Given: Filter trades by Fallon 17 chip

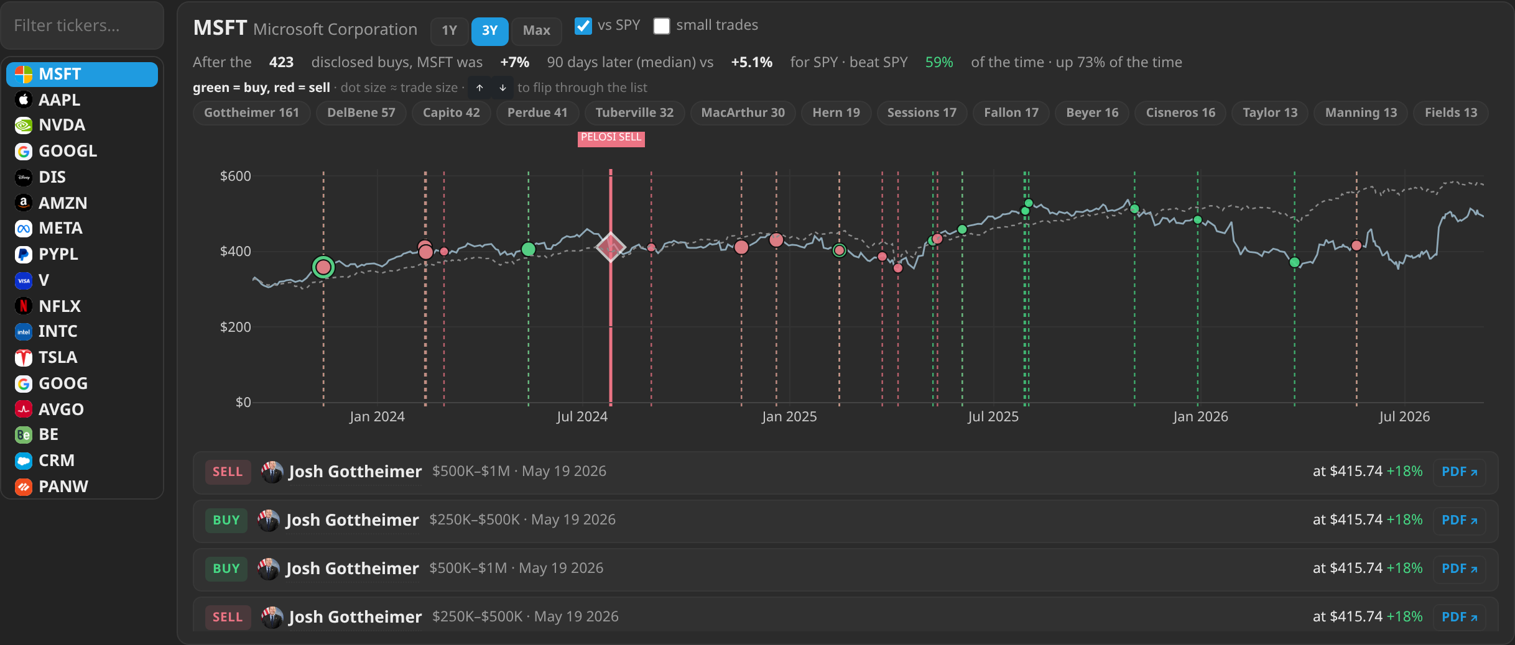Looking at the screenshot, I should [1011, 112].
